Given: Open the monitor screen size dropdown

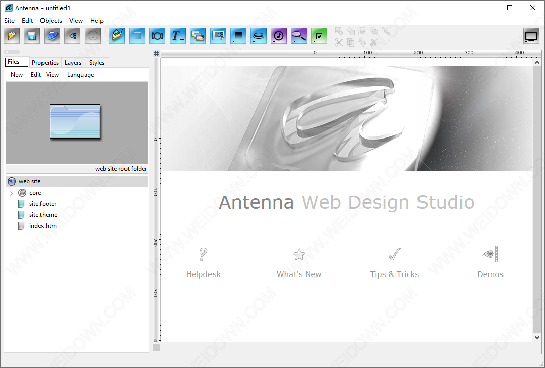Looking at the screenshot, I should [x=531, y=36].
